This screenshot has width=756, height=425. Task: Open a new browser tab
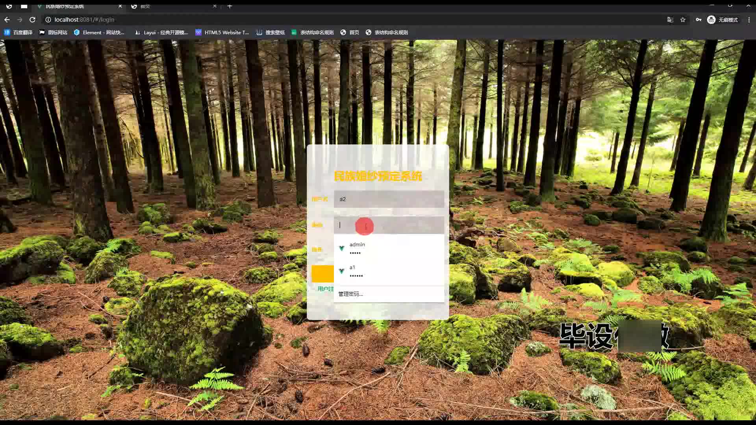[230, 6]
